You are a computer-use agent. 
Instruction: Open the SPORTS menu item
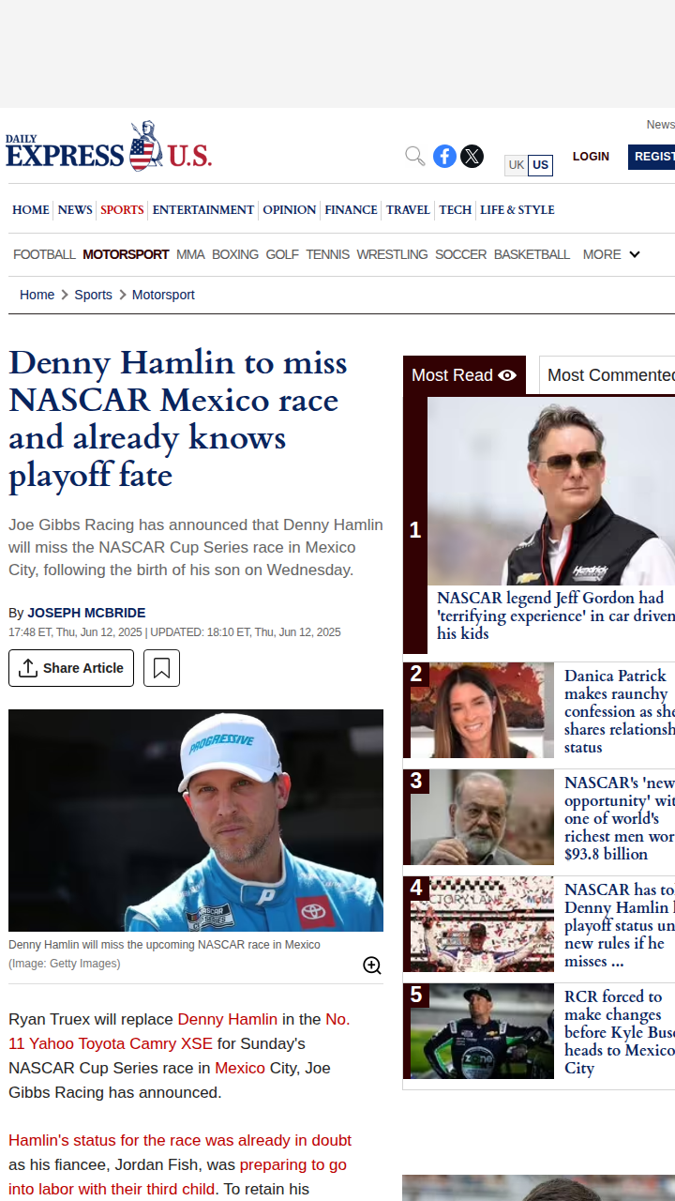pyautogui.click(x=122, y=209)
